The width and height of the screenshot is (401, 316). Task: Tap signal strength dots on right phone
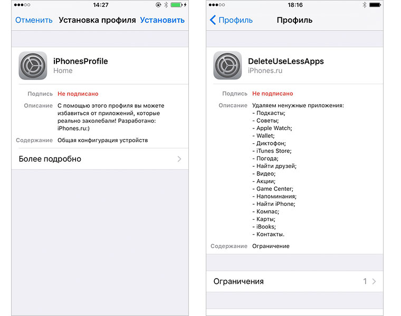coord(217,5)
